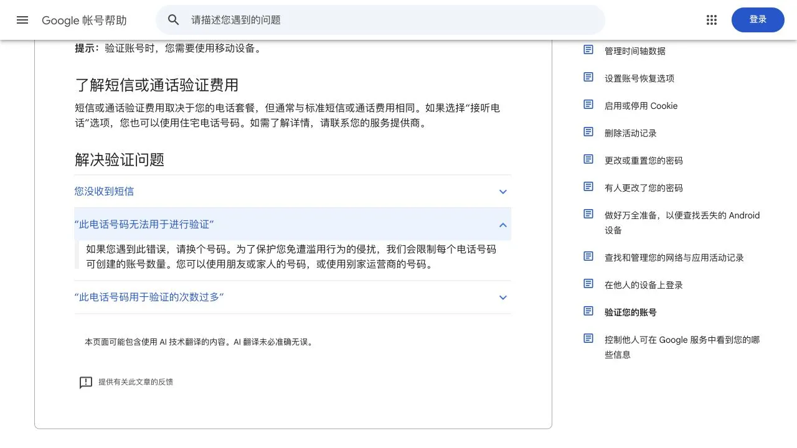Focus the 请描述您遇到的问题 search field

click(380, 20)
